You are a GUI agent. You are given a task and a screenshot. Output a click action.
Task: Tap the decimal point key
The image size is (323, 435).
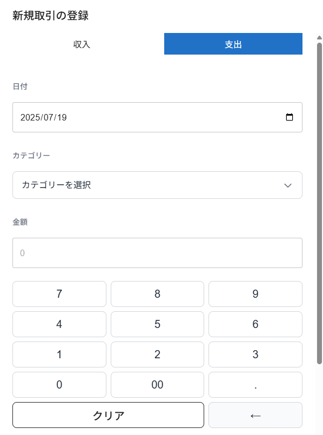(255, 385)
